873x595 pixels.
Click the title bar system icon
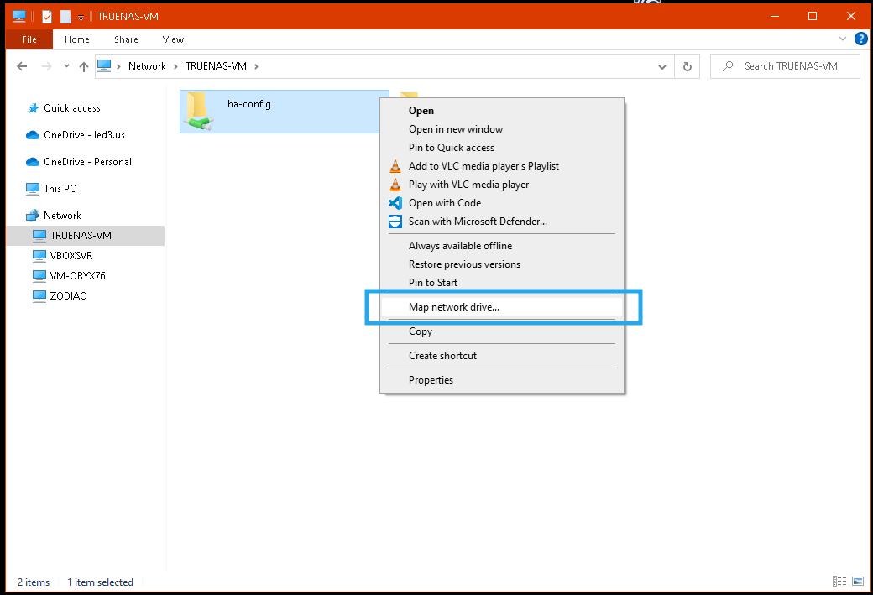click(x=19, y=16)
